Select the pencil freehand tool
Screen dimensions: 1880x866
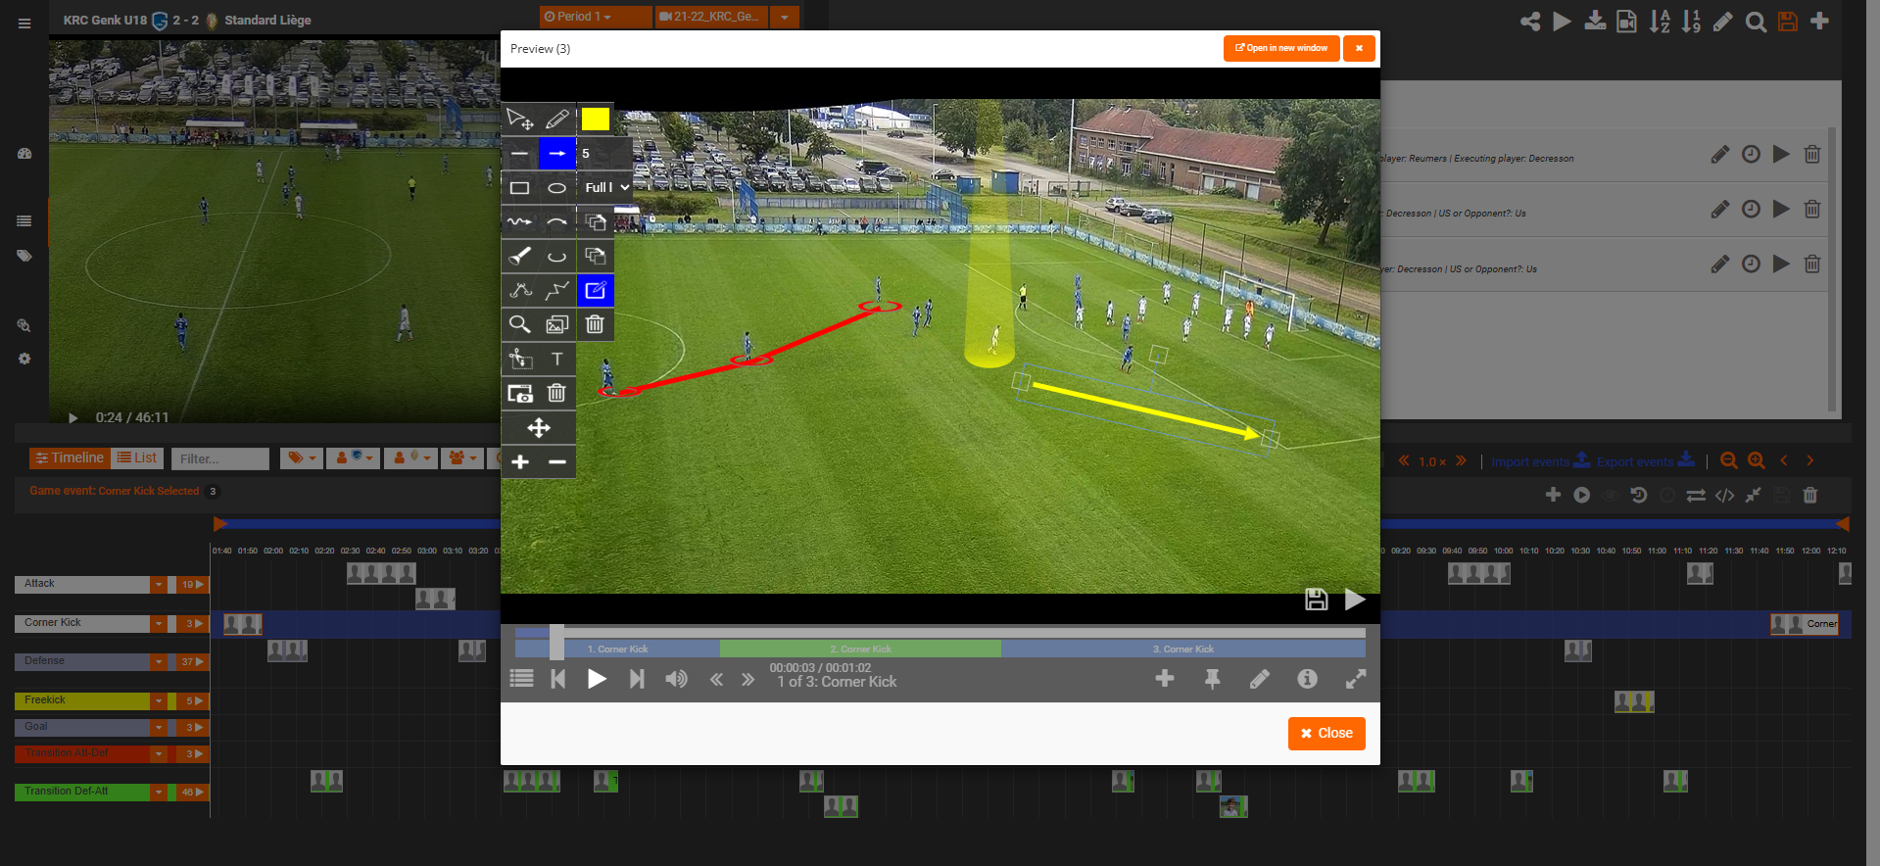pos(556,120)
